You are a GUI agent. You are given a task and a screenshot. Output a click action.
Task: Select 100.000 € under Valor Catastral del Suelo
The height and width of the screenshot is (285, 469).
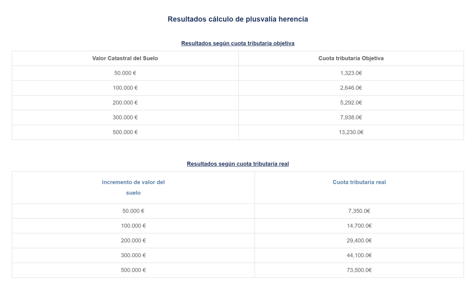coord(125,88)
